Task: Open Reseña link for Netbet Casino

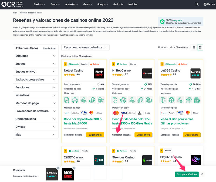Action: [x=79, y=135]
